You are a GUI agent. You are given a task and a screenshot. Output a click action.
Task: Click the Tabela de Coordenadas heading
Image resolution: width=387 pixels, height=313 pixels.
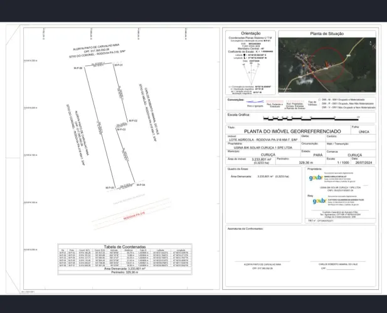125,247
